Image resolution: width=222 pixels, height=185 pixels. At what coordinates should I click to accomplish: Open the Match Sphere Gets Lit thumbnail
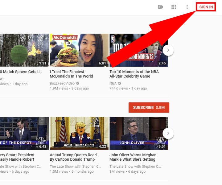pos(24,50)
